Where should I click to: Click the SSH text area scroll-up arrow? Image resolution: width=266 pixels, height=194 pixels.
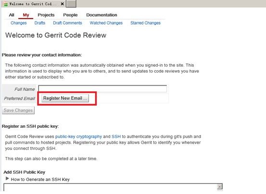point(220,187)
